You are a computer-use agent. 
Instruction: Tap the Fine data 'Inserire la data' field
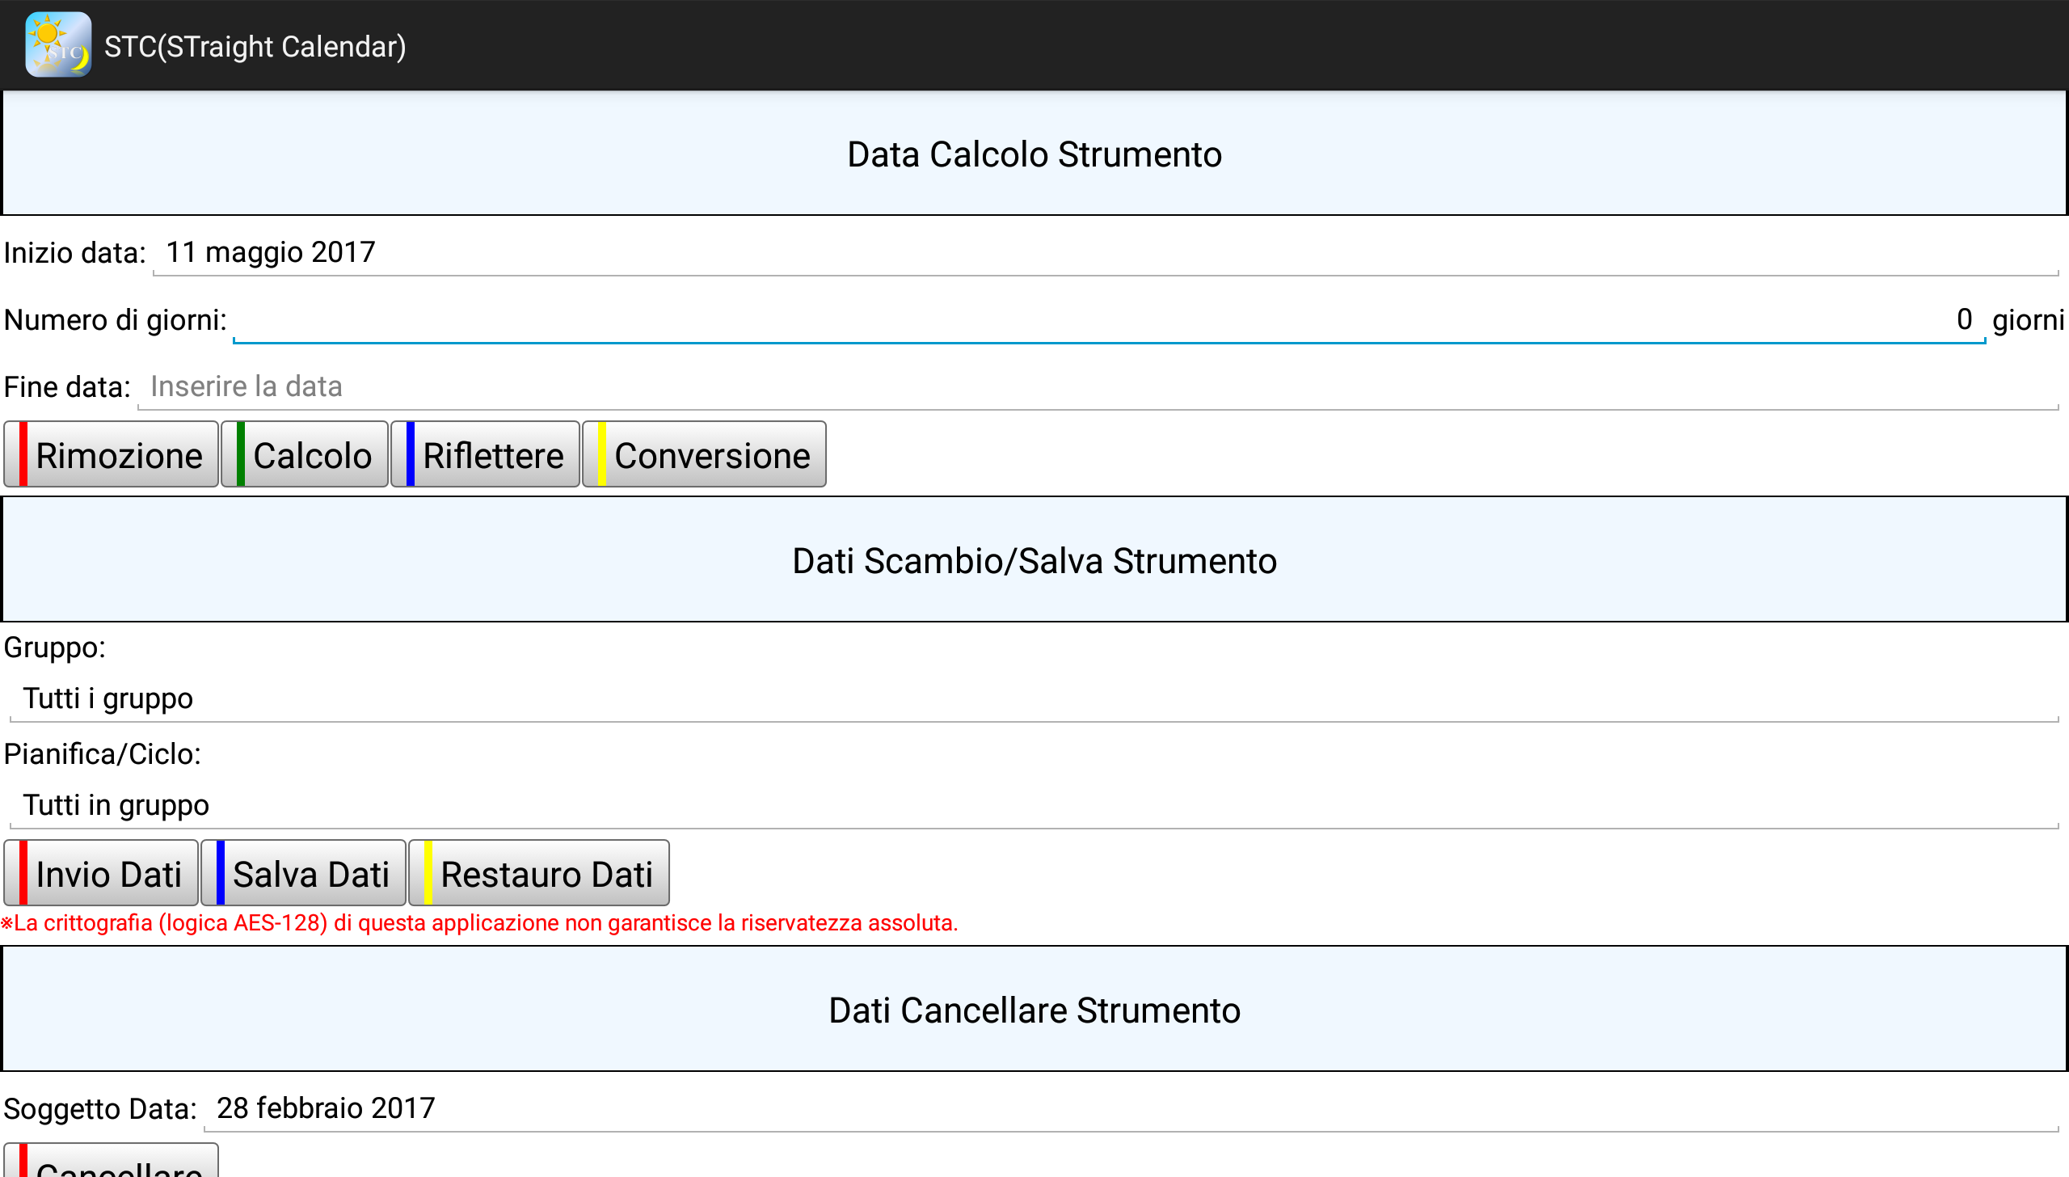[x=1098, y=388]
